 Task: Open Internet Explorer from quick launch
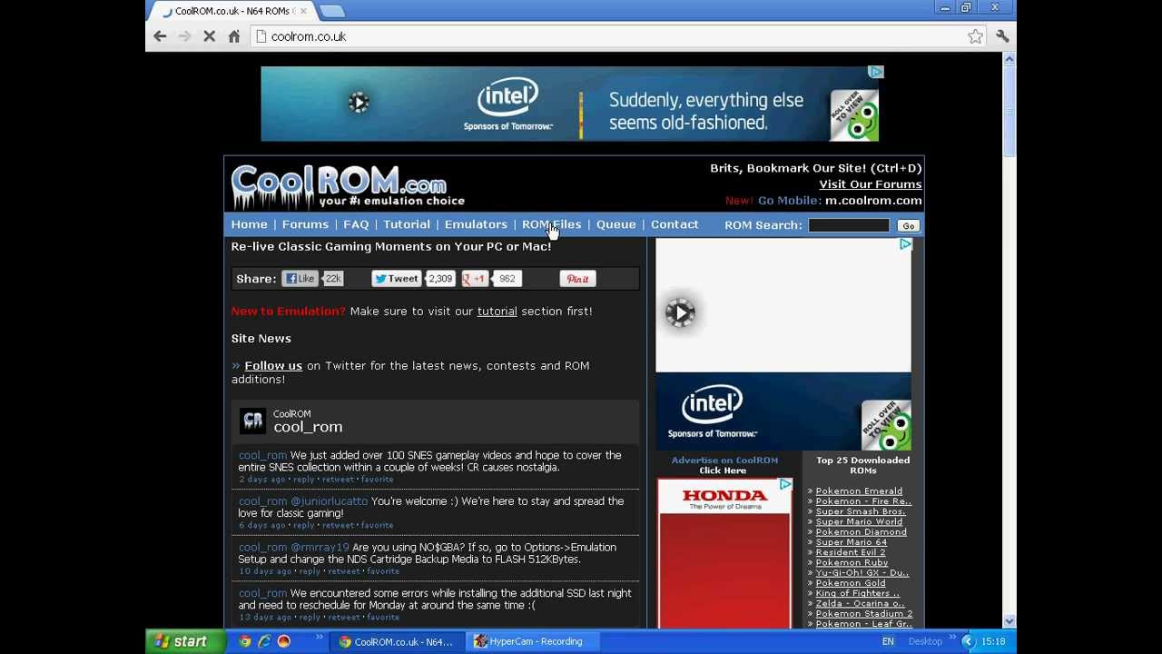[264, 641]
